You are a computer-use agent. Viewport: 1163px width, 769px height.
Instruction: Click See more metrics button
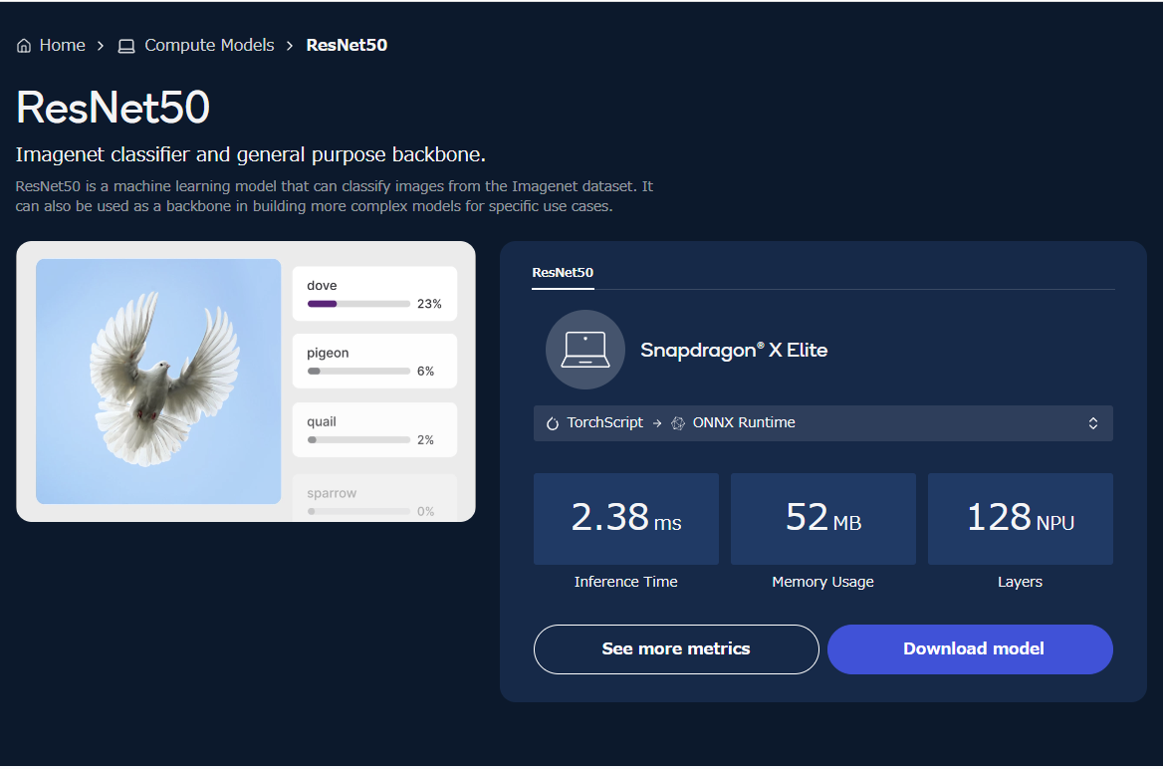[676, 648]
